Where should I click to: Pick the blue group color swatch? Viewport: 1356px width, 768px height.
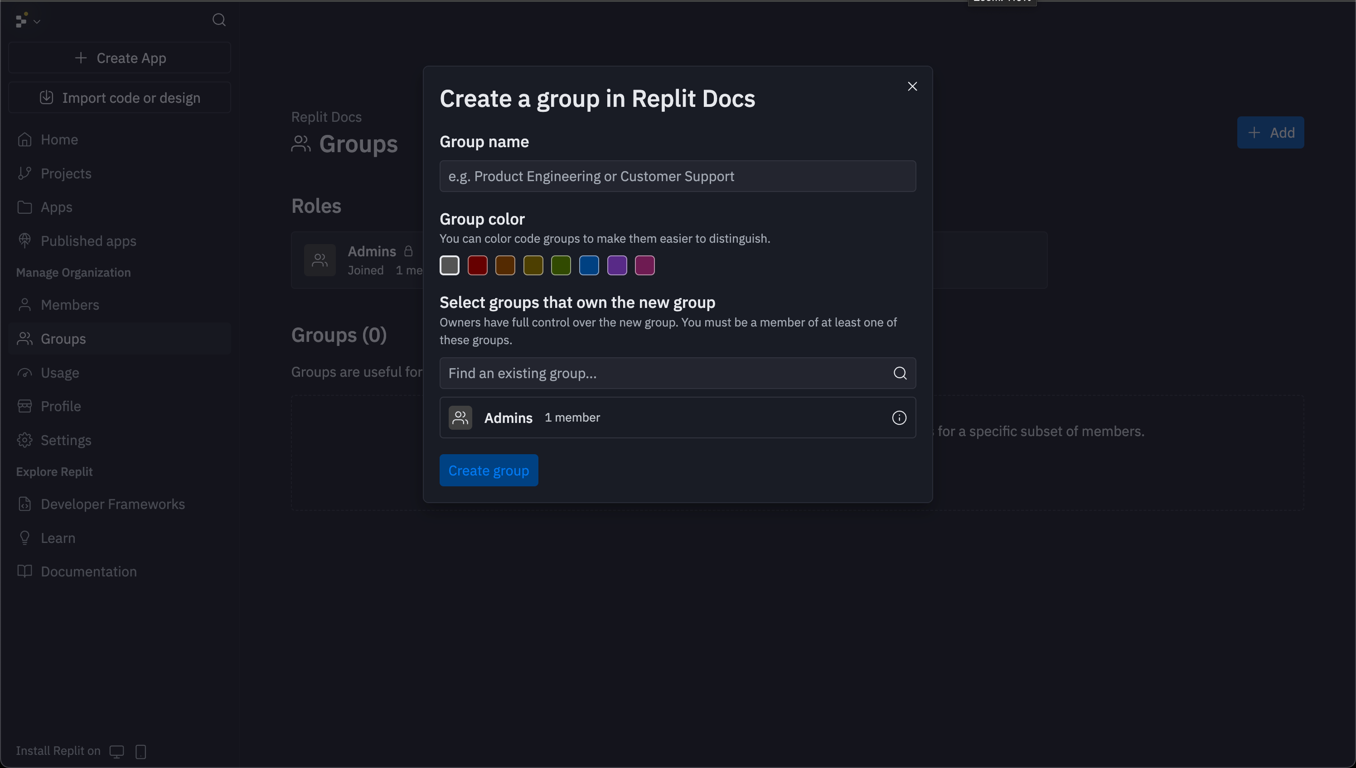[589, 265]
